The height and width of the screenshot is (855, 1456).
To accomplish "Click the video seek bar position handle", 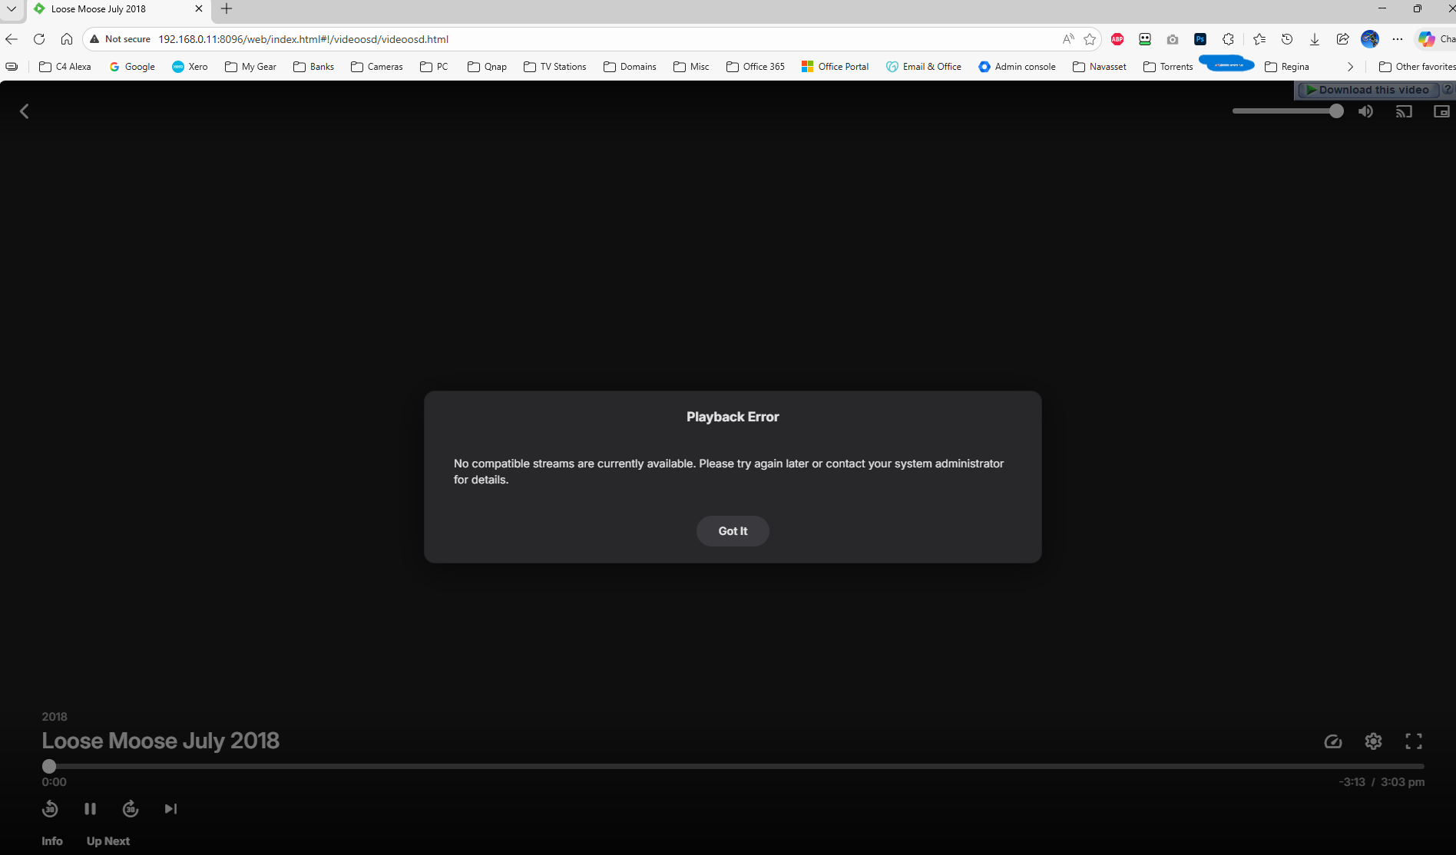I will coord(49,766).
